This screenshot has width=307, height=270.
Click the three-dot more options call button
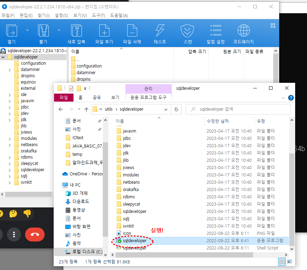pos(14,235)
